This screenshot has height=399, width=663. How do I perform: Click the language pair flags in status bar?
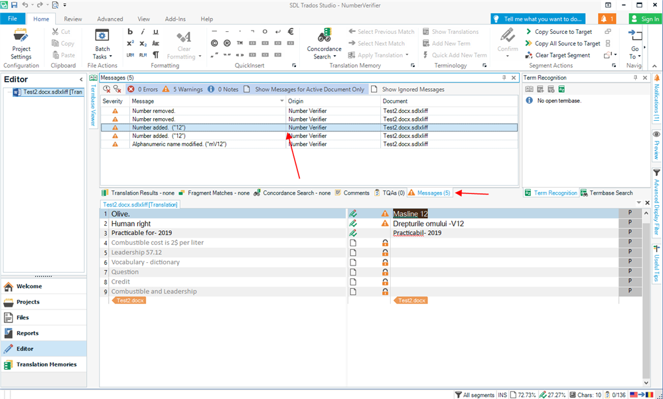tap(642, 395)
